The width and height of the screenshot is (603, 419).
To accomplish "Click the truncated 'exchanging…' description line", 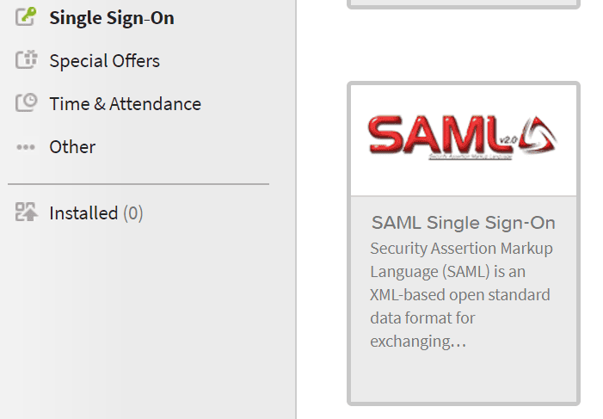I will [418, 342].
